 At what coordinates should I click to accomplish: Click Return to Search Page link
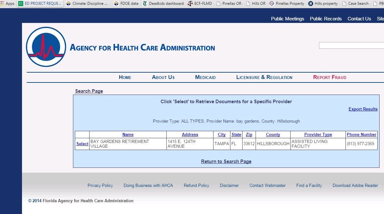[226, 161]
